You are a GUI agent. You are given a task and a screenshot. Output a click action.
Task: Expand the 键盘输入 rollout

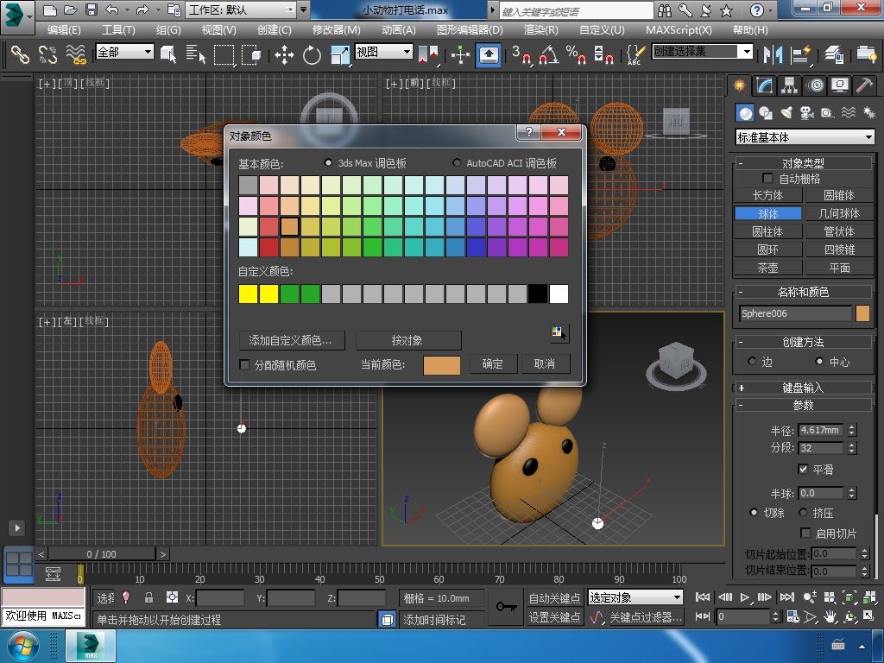[803, 388]
